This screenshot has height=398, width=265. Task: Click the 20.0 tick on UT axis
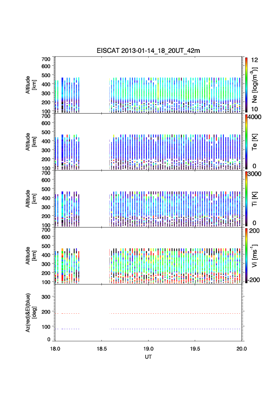point(242,349)
